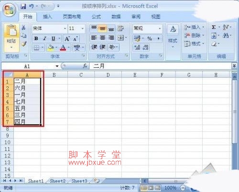Screen dimensions: 239x192
Task: Switch to the 插入 ribbon tab
Action: pyautogui.click(x=47, y=17)
